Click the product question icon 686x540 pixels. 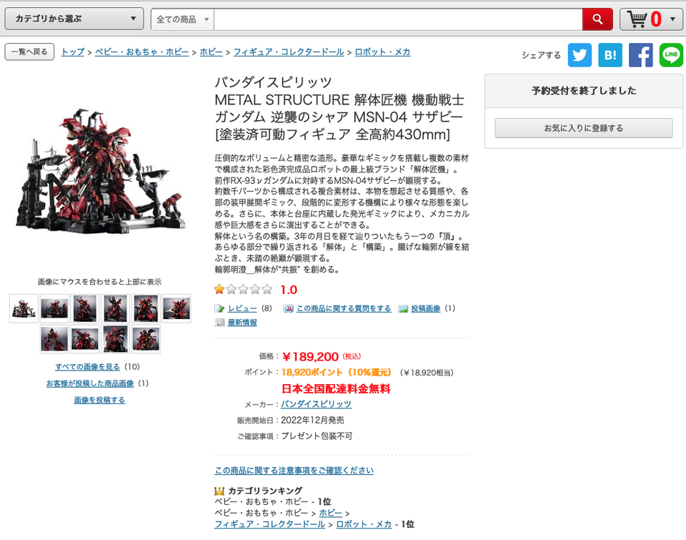[288, 309]
